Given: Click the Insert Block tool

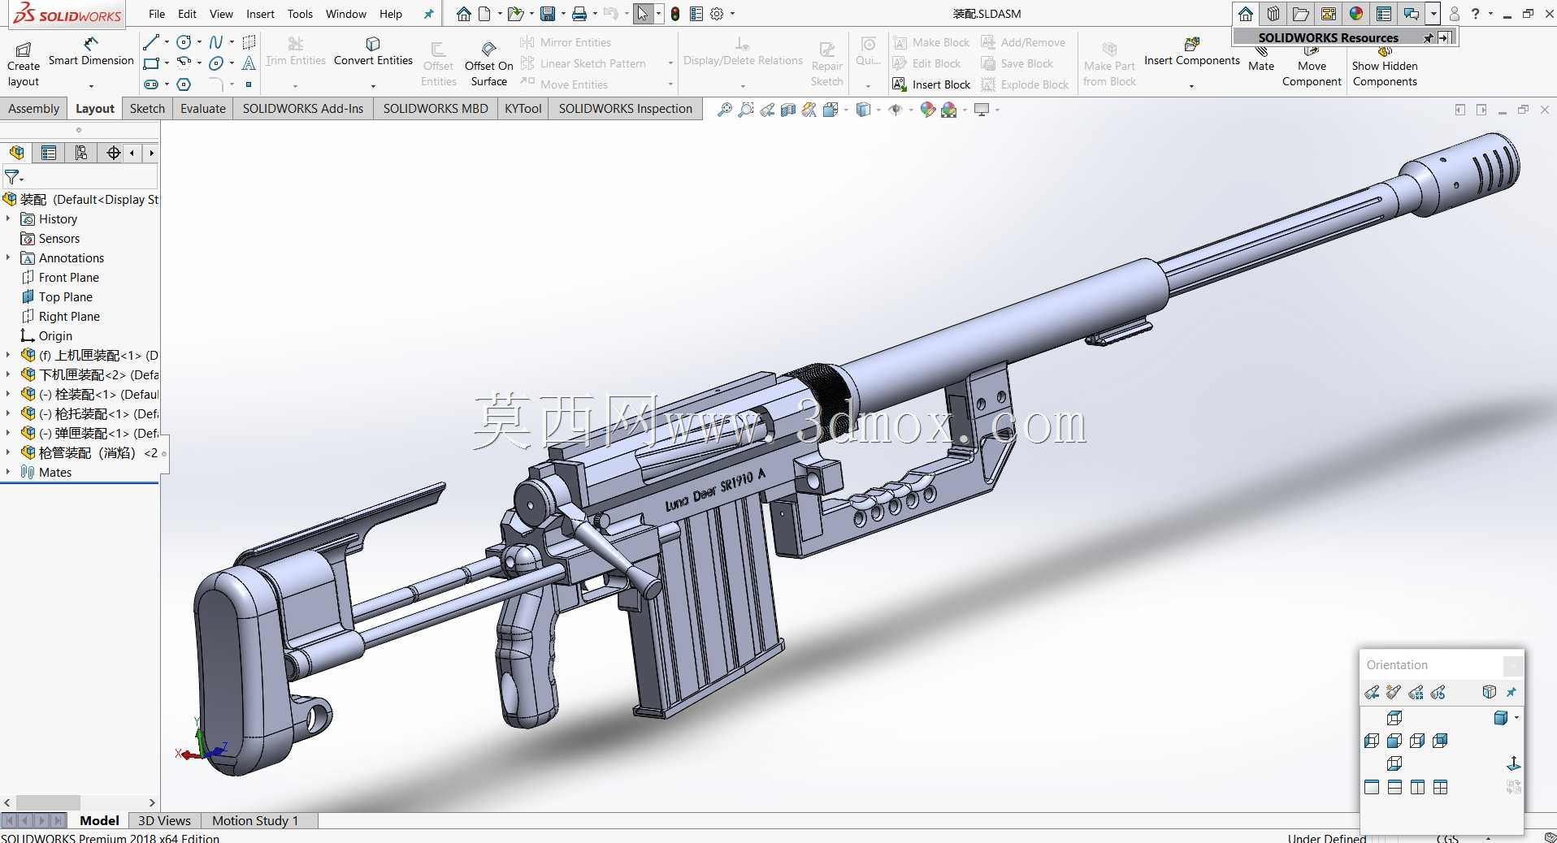Looking at the screenshot, I should point(931,84).
